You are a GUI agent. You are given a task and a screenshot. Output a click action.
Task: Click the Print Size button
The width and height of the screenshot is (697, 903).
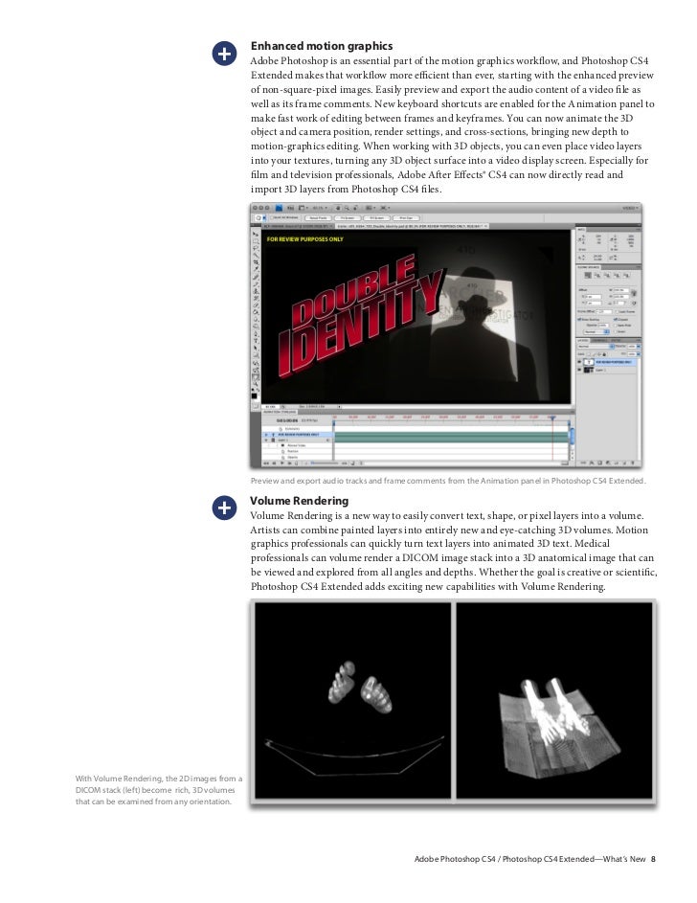(406, 218)
